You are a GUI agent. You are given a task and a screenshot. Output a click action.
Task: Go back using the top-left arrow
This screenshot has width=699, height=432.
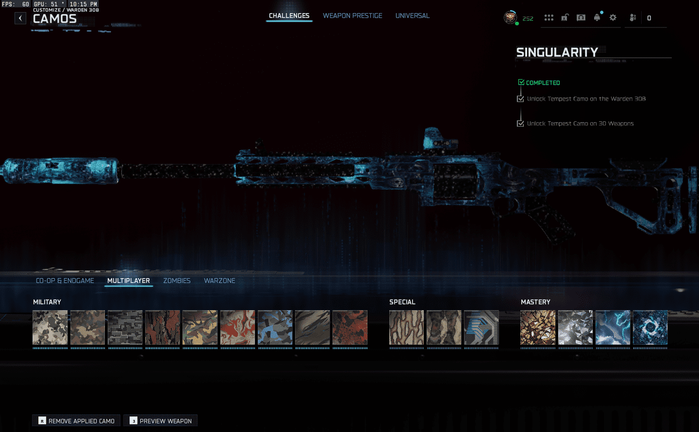click(x=20, y=18)
